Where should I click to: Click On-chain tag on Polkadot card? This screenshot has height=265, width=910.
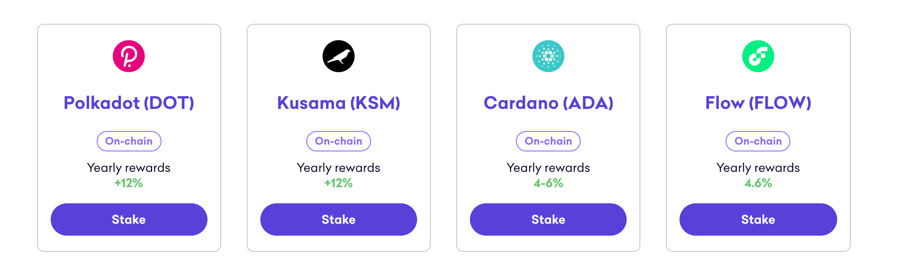pos(129,141)
